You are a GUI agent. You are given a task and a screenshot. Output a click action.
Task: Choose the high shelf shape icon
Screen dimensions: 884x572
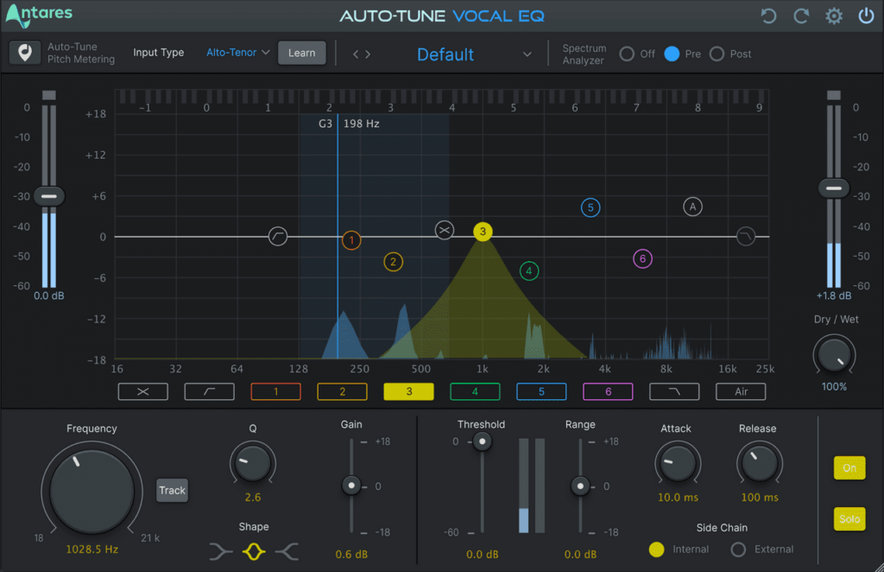pyautogui.click(x=287, y=551)
